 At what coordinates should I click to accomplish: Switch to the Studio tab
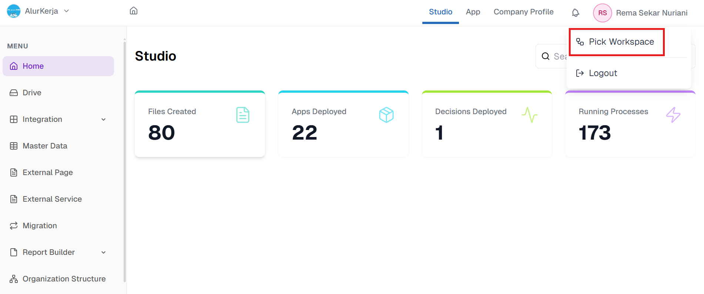440,12
